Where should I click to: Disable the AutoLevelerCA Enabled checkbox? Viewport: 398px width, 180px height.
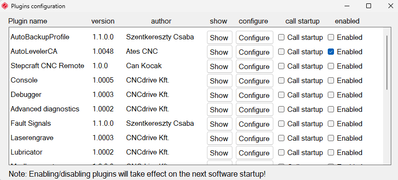[x=331, y=52]
